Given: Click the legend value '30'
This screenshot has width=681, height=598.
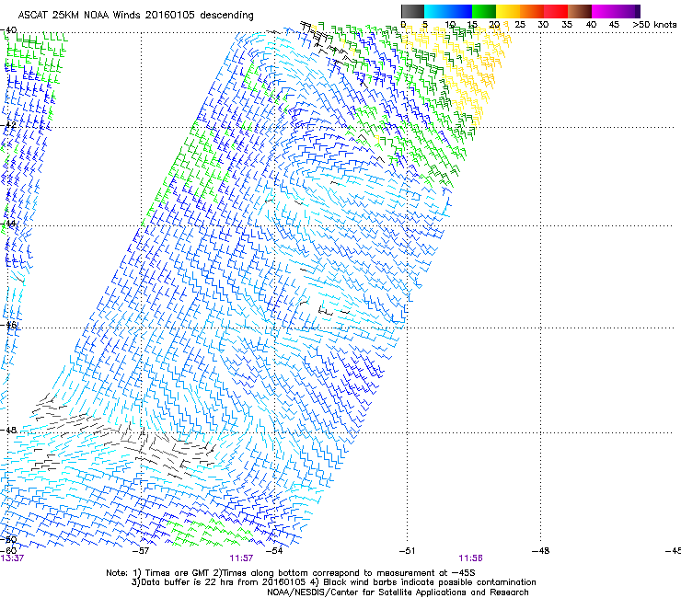Looking at the screenshot, I should pos(543,25).
